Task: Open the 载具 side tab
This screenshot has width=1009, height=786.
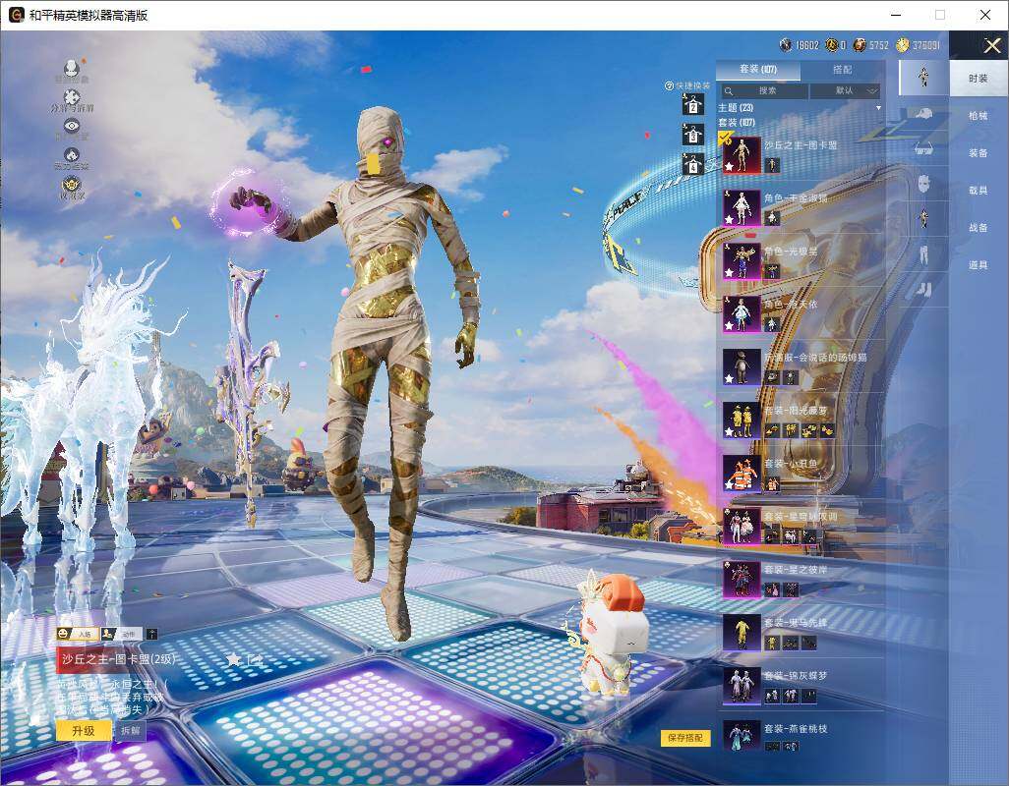Action: (x=979, y=191)
